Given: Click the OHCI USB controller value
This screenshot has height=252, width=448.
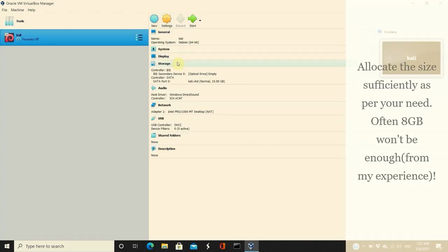Looking at the screenshot, I should point(178,125).
